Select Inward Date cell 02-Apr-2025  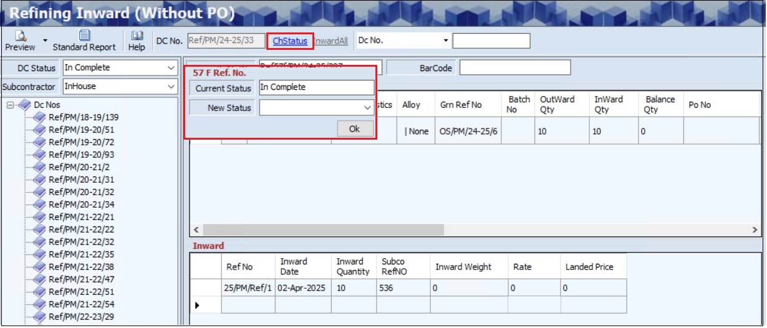[304, 288]
